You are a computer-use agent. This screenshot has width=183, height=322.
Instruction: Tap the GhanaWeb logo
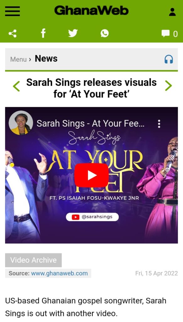[x=91, y=10]
